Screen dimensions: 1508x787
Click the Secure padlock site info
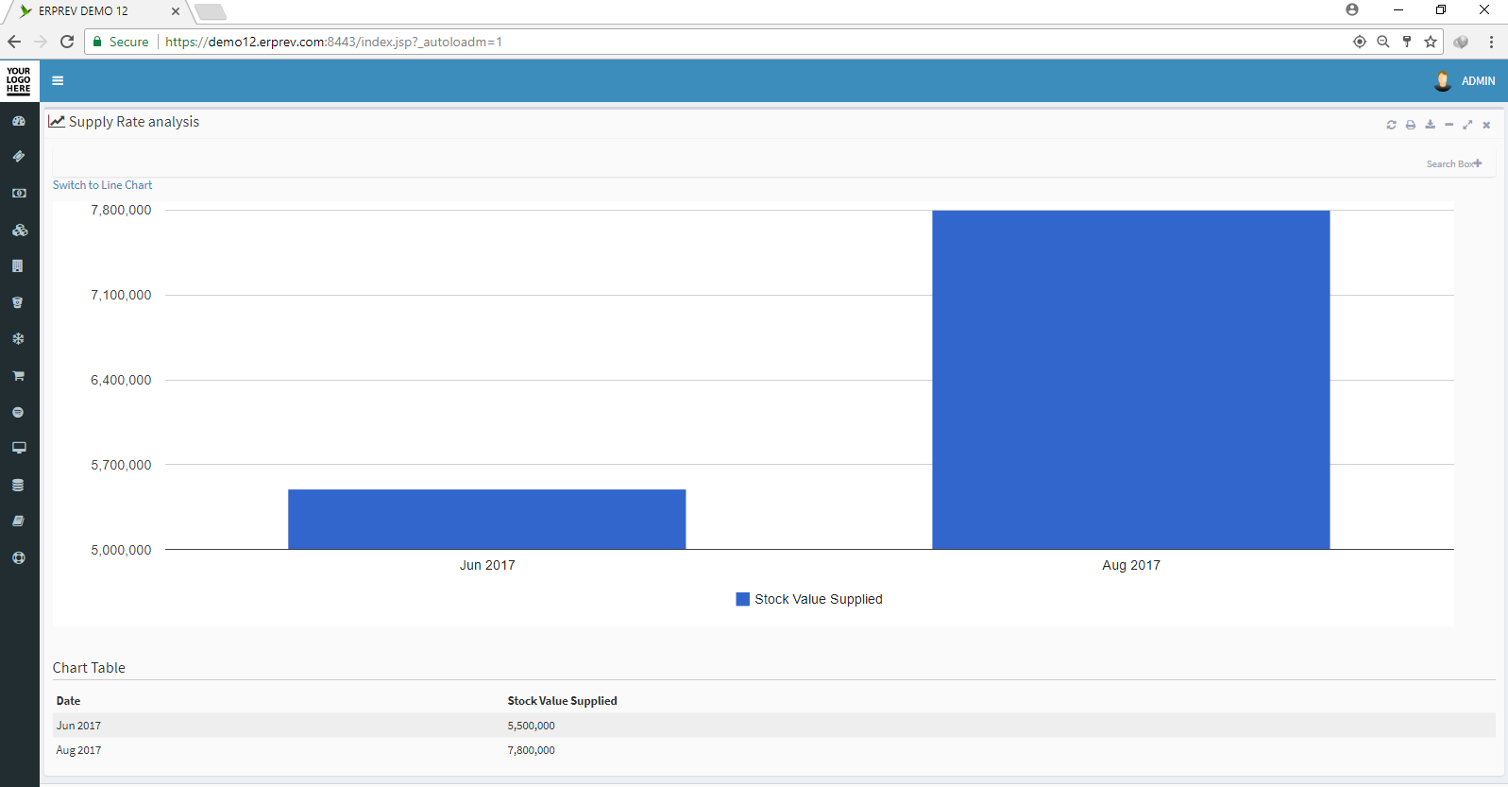point(121,42)
